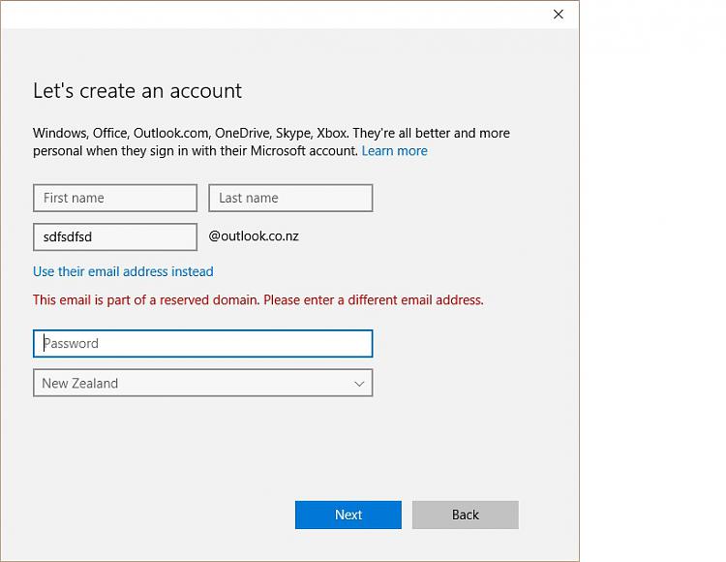The height and width of the screenshot is (562, 726).
Task: Click the Next button
Action: click(x=348, y=515)
